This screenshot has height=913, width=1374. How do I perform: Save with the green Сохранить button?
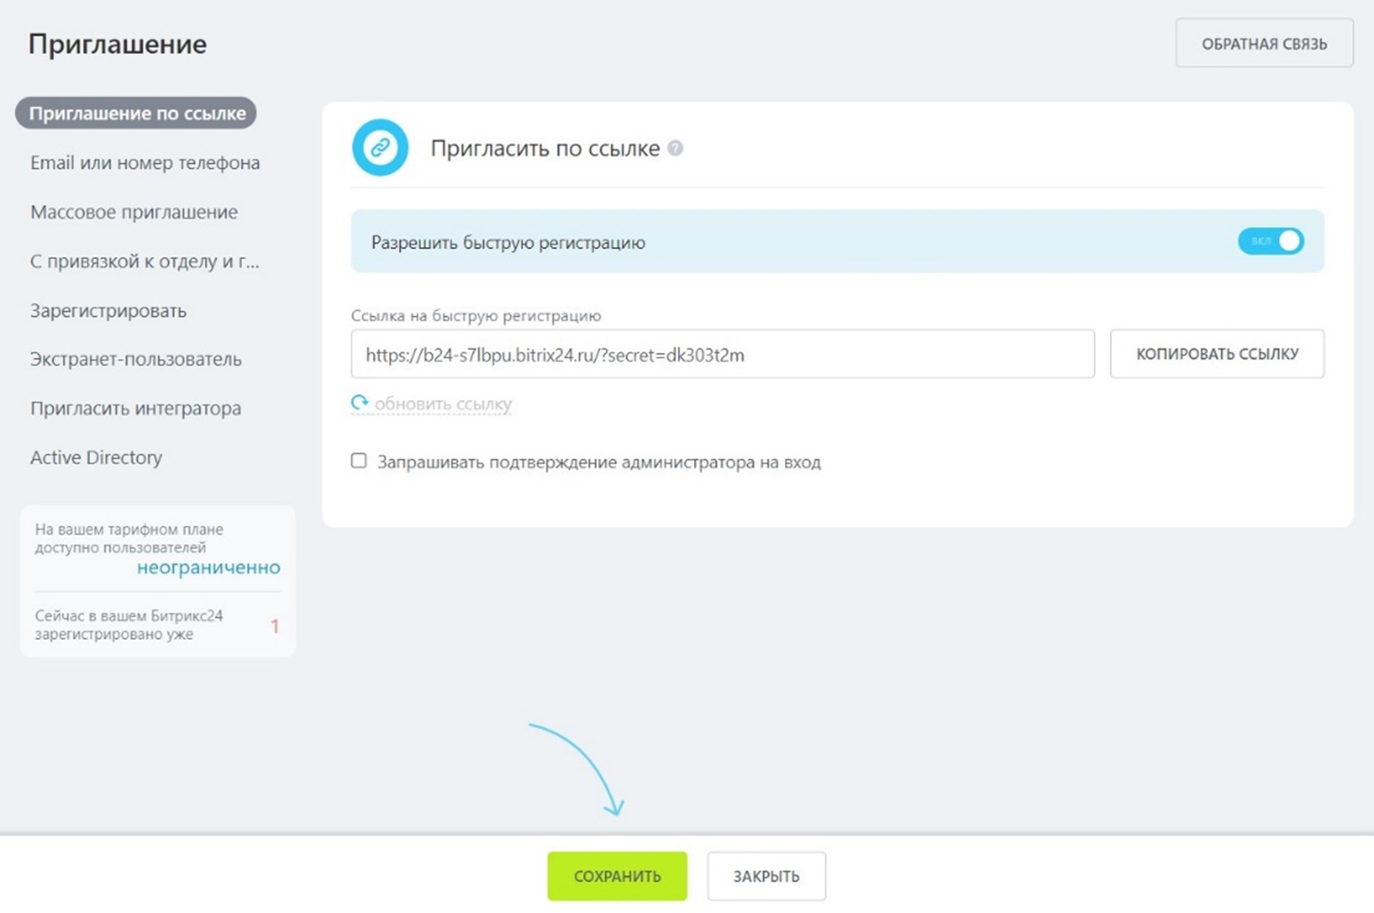click(617, 876)
